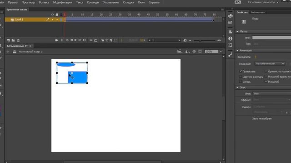
Task: Open the Edit Scene menu icon
Action: coord(179,52)
